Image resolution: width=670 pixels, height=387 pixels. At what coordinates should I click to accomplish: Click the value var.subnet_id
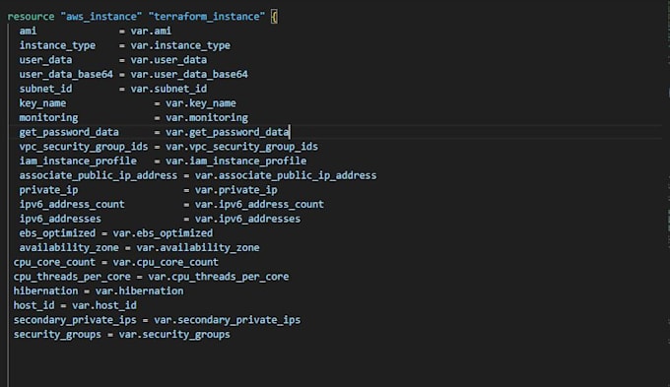[x=168, y=89]
